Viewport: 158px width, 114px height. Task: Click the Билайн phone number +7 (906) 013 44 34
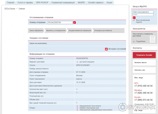[x=143, y=100]
